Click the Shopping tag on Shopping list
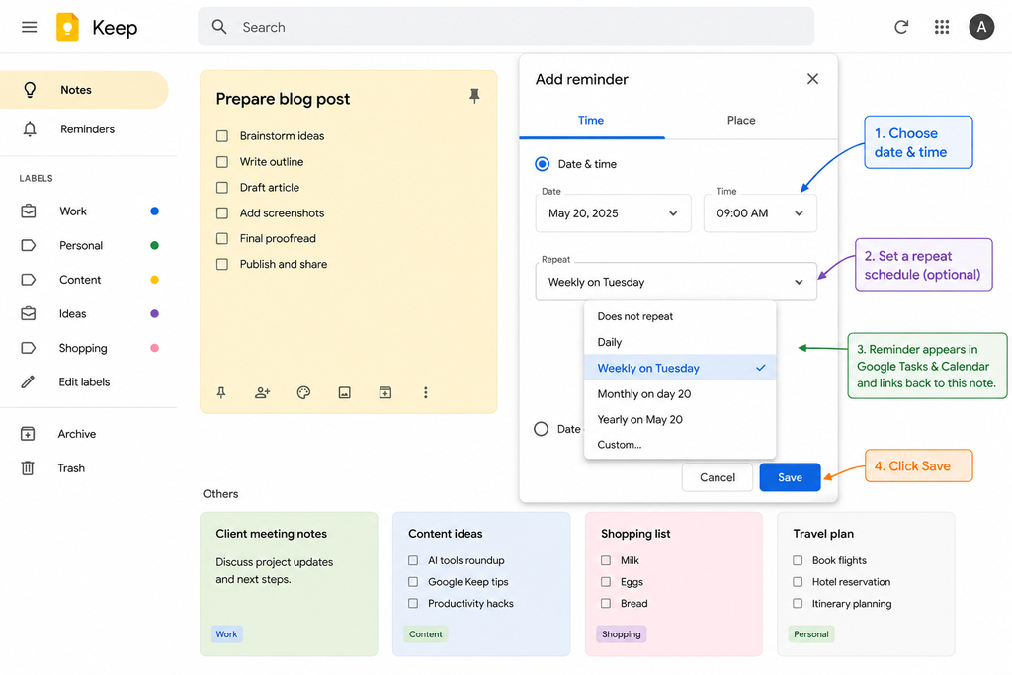 621,634
